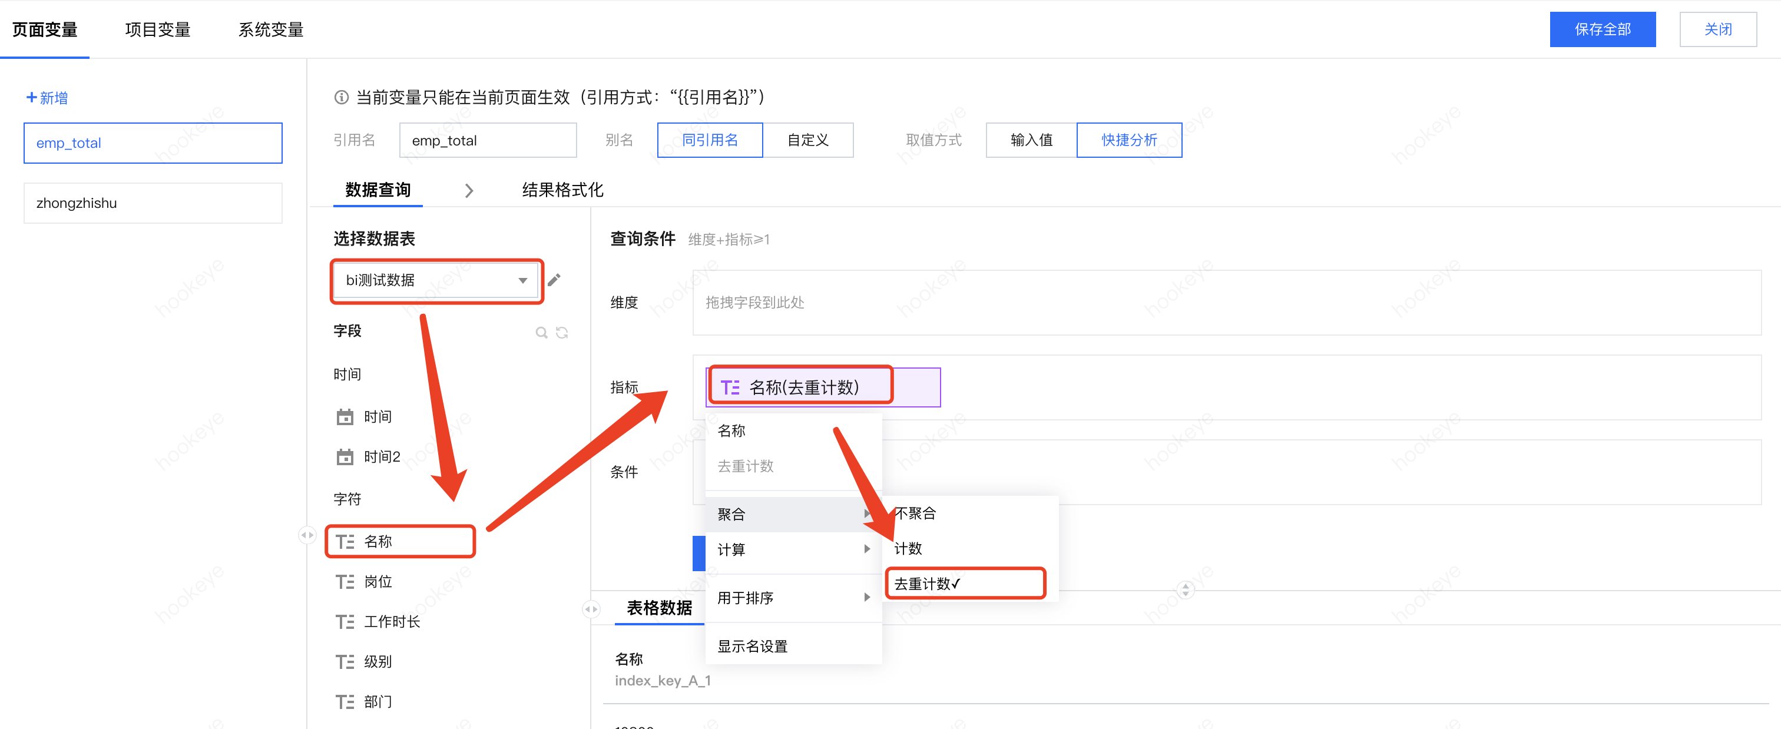Switch to the 项目变量 tab

[x=158, y=29]
